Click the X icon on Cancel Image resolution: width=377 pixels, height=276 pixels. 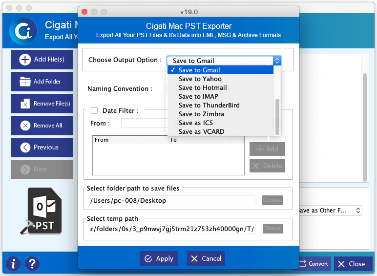pos(194,259)
